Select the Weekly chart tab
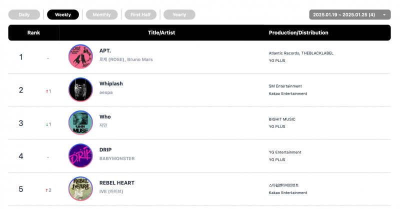This screenshot has height=209, width=400. [63, 14]
